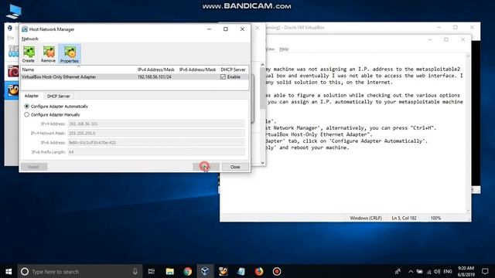This screenshot has height=278, width=495.
Task: Click the Reset button
Action: tap(34, 167)
